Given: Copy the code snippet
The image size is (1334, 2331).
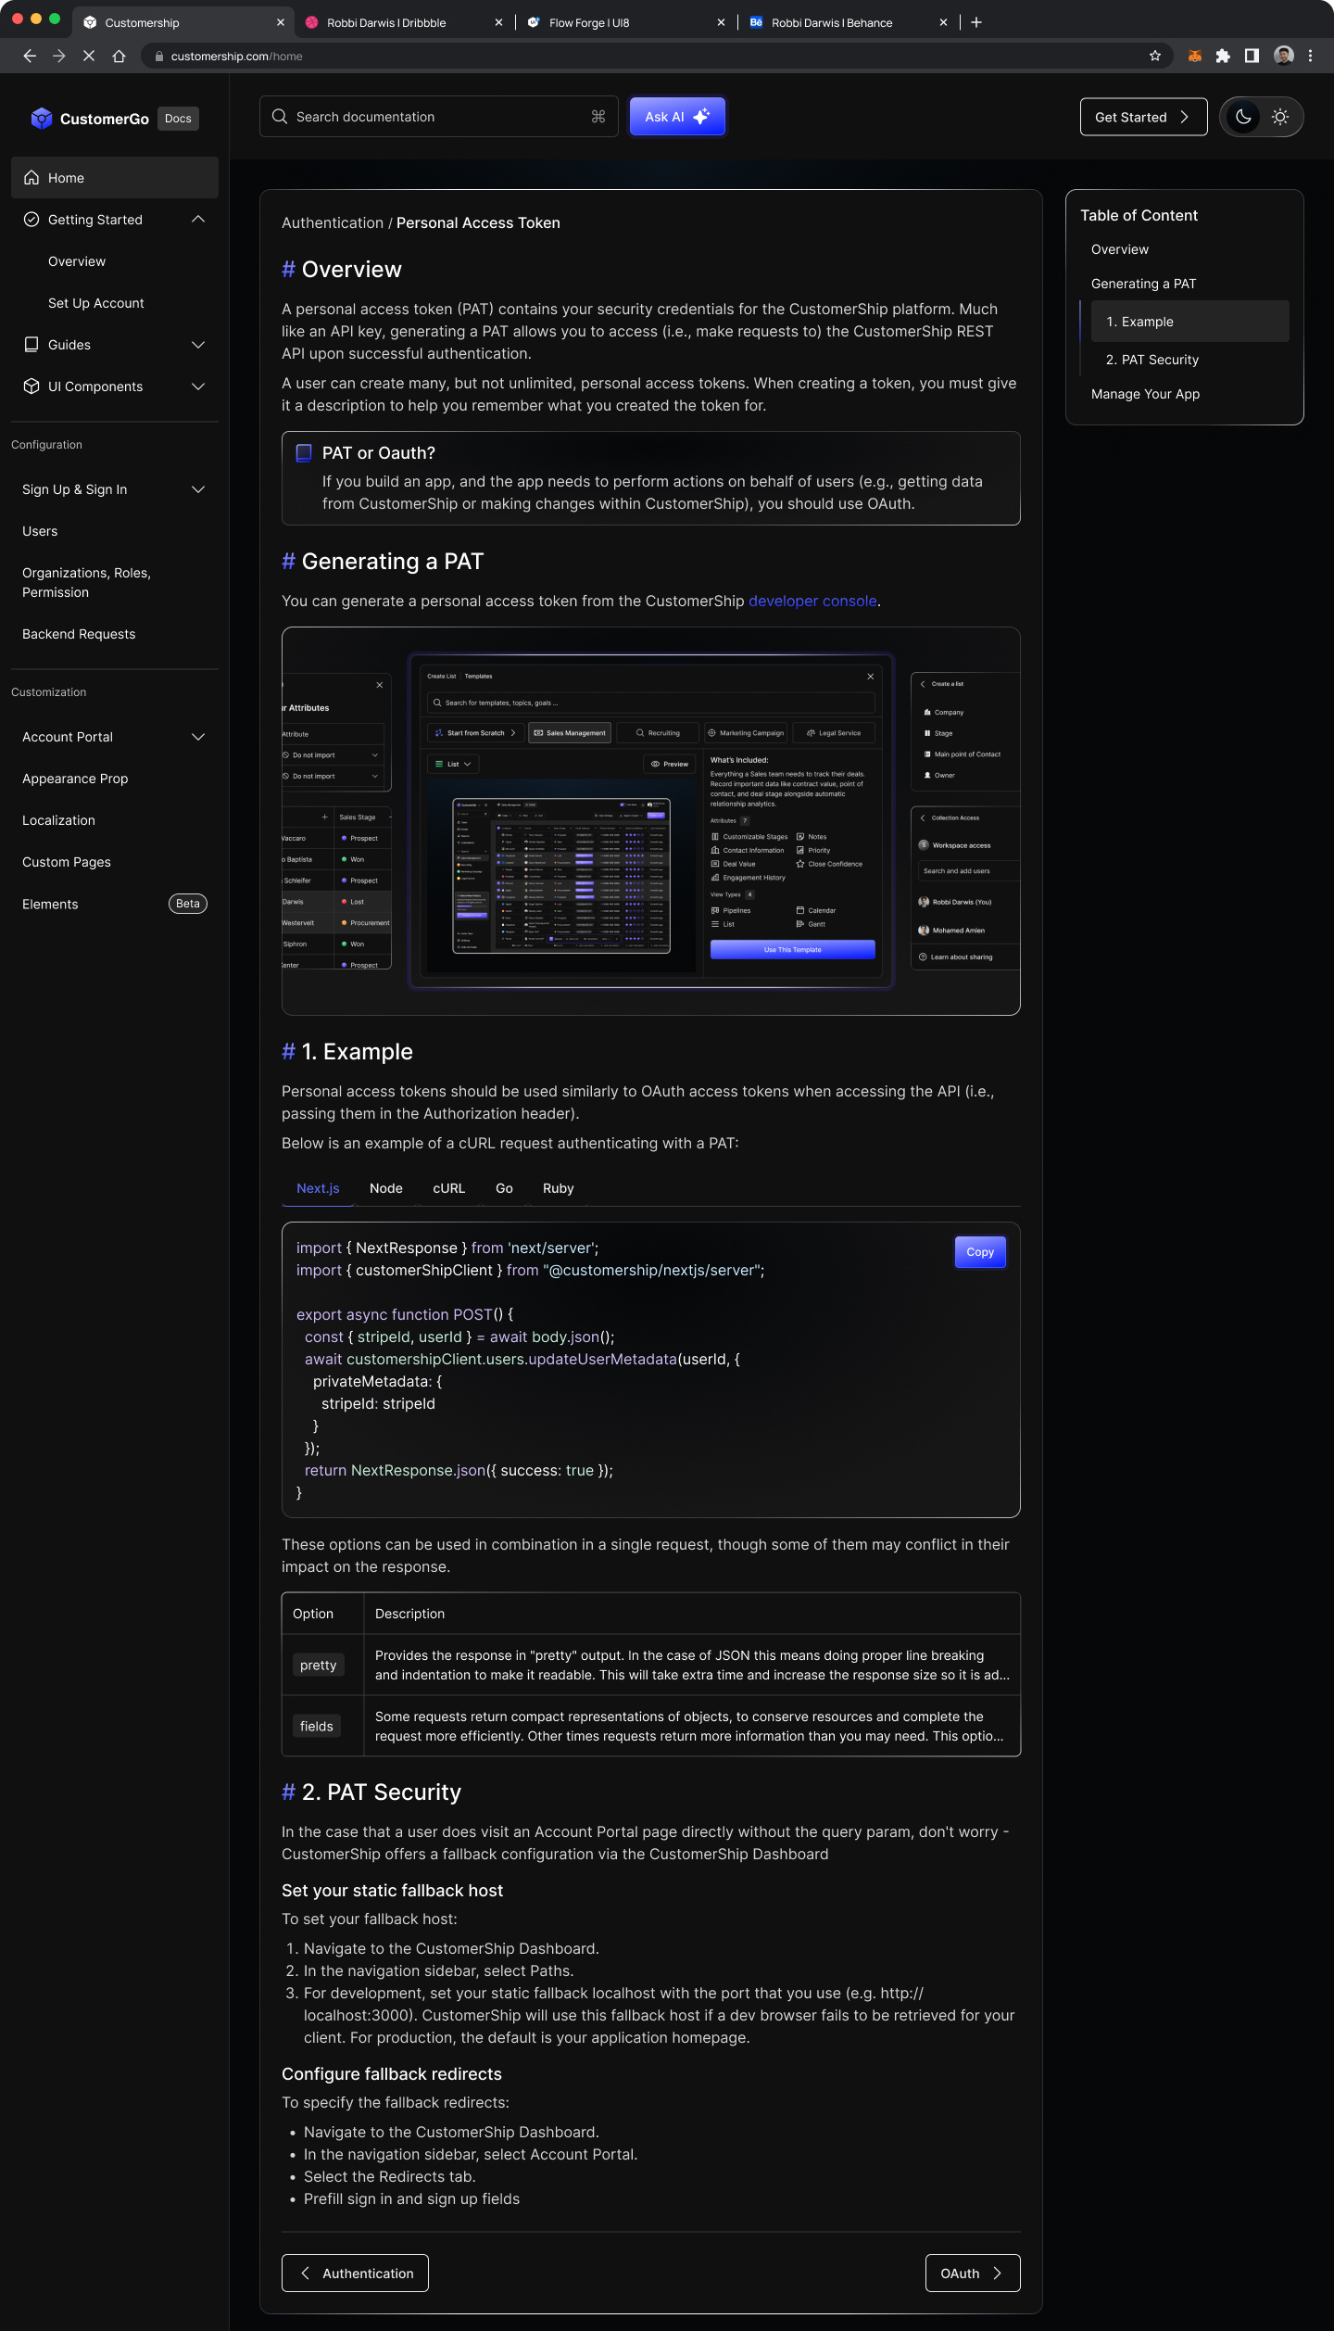Looking at the screenshot, I should [979, 1252].
